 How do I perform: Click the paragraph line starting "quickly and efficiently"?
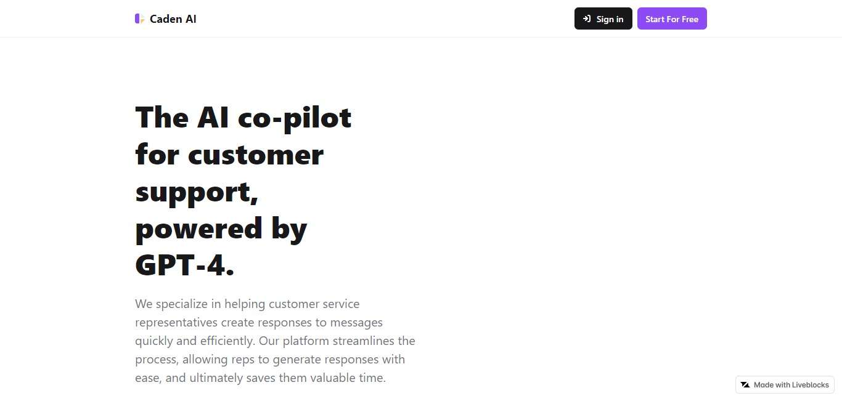click(275, 341)
